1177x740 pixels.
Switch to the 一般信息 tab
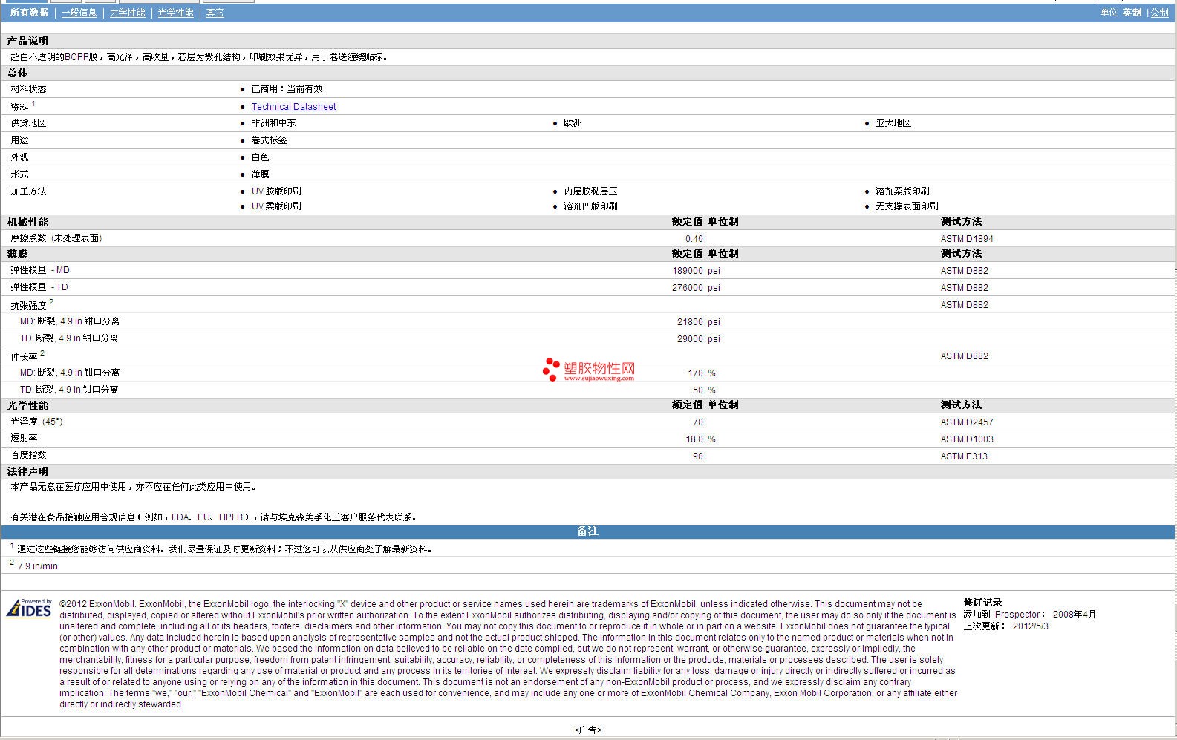coord(79,13)
